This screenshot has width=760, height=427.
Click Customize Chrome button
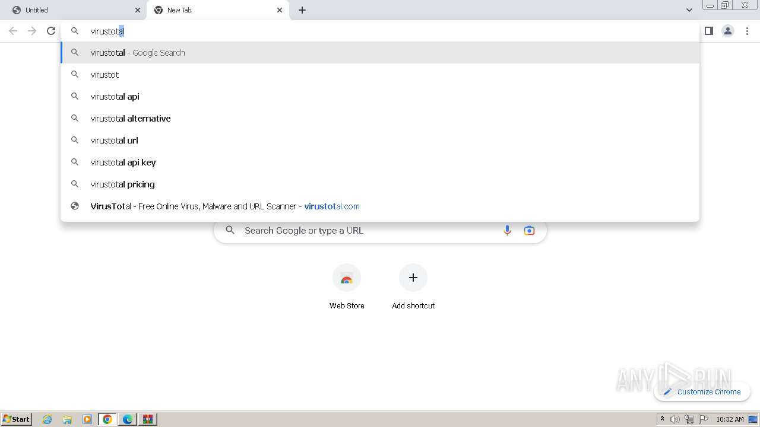[x=702, y=391]
